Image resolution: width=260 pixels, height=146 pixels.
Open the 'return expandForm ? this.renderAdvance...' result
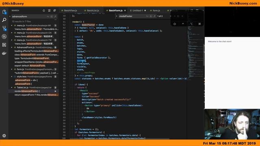click(x=37, y=95)
